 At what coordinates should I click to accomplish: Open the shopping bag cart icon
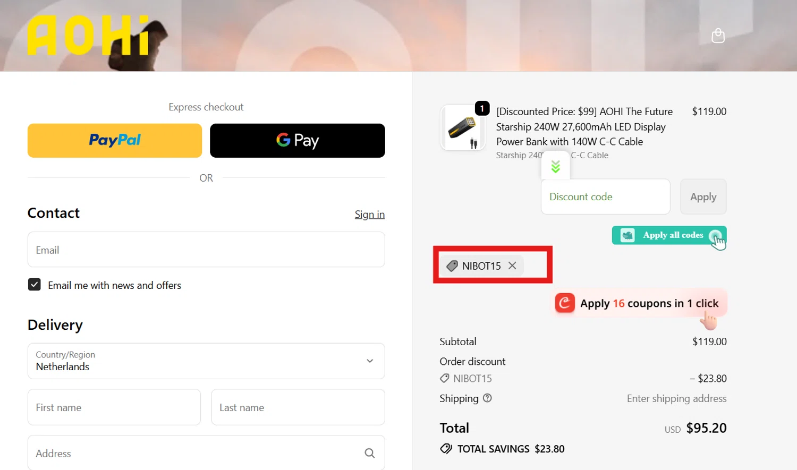pos(718,36)
